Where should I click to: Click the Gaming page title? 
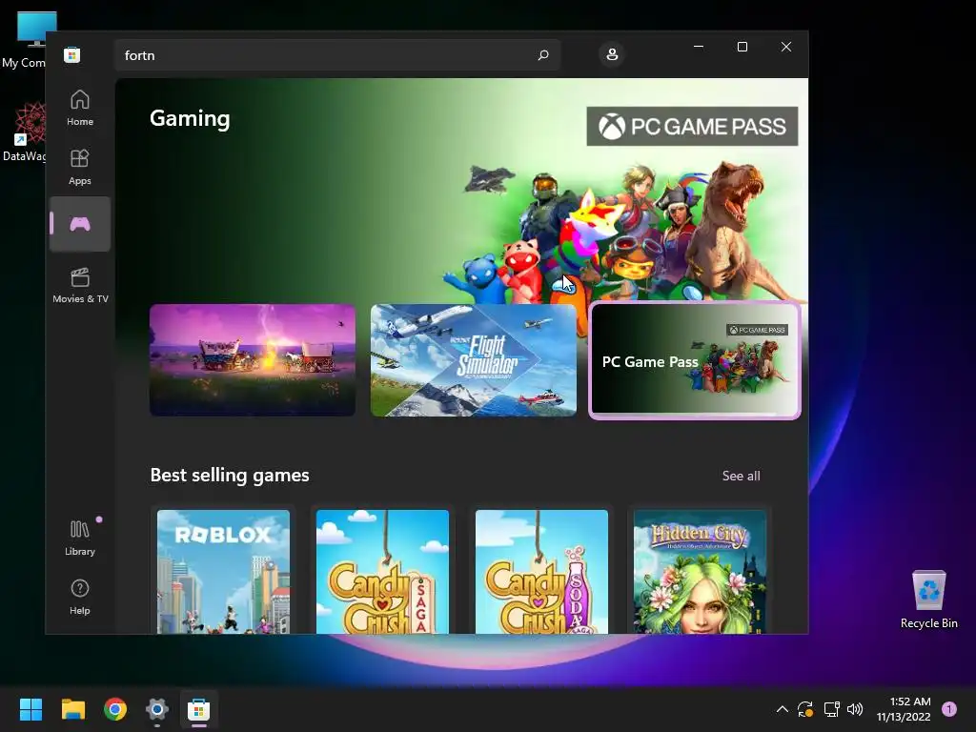tap(190, 118)
